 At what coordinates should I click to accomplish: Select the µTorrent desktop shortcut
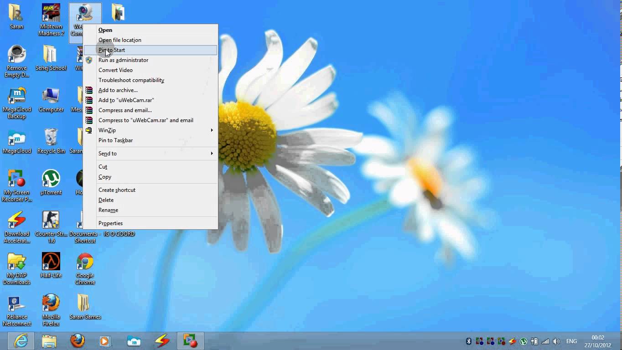[x=51, y=182]
